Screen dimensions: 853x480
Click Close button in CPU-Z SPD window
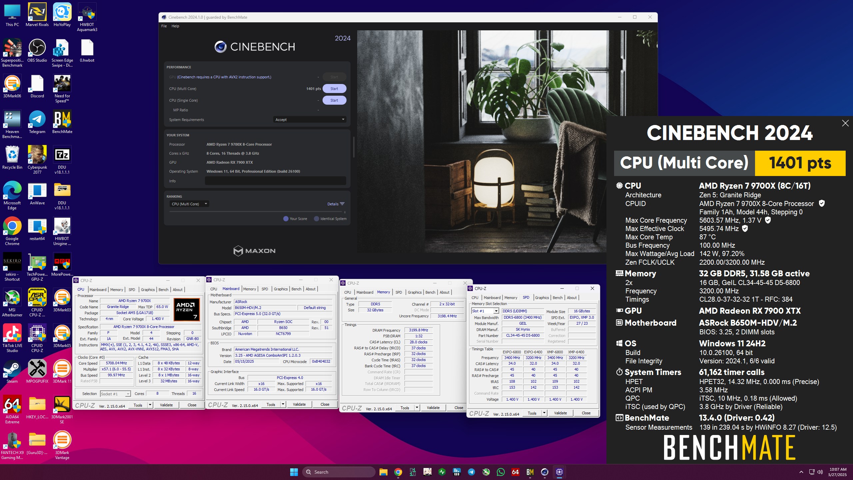coord(586,413)
